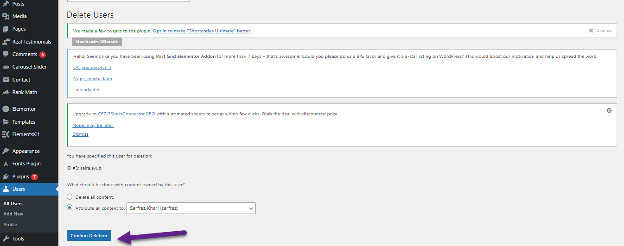This screenshot has width=624, height=246.
Task: Click the Ok, you deserve it link
Action: pyautogui.click(x=92, y=68)
